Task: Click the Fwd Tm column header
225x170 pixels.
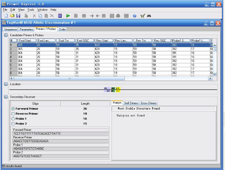Action: (x=65, y=41)
